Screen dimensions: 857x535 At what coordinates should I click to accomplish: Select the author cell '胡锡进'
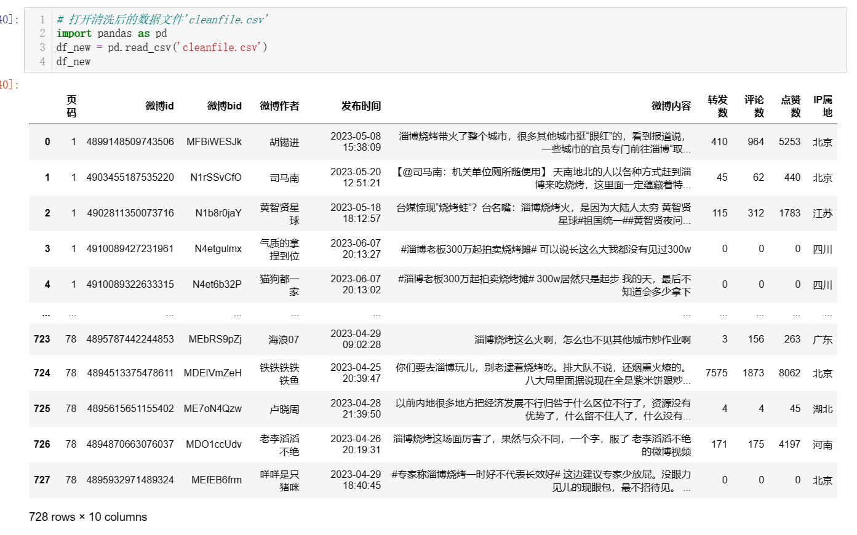click(x=284, y=142)
